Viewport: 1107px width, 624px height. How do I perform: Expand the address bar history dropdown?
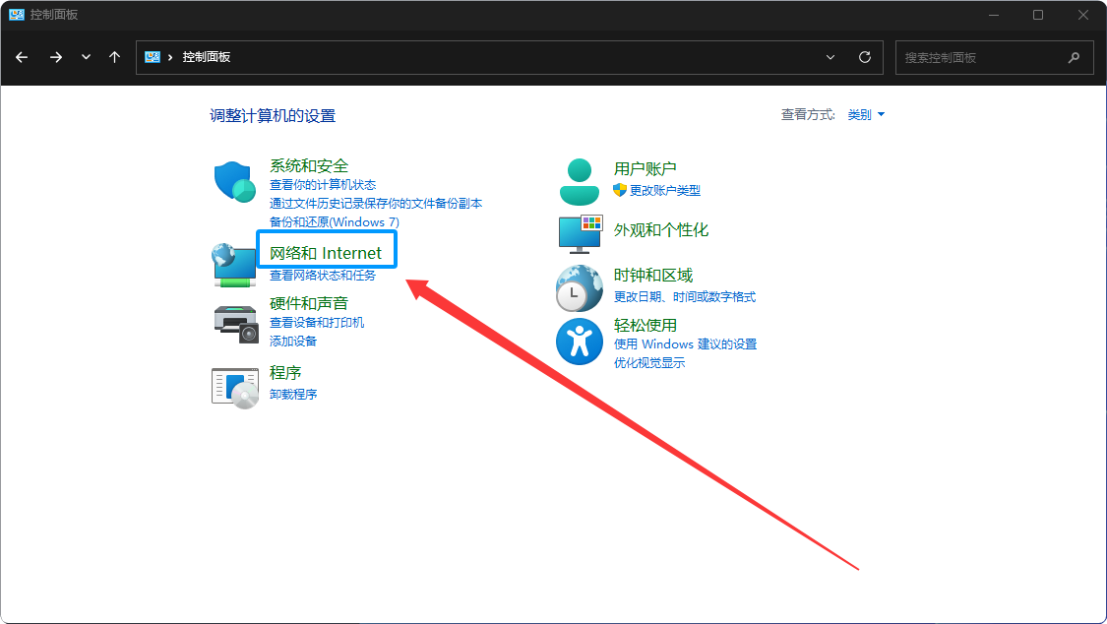(830, 57)
